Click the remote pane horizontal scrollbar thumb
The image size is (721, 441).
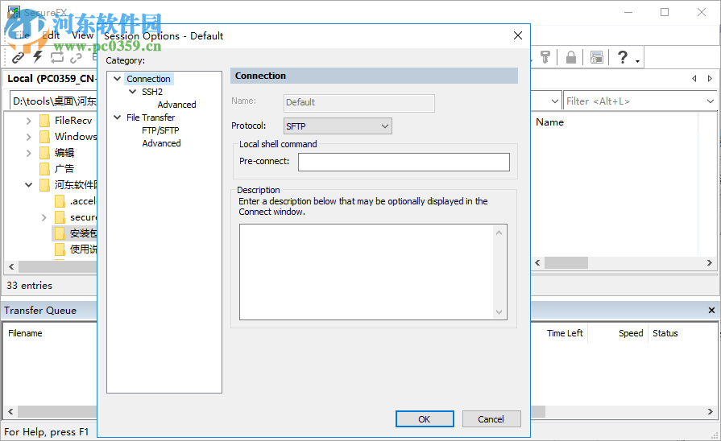click(x=566, y=263)
